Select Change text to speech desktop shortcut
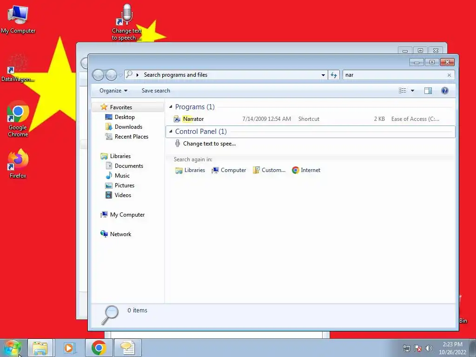476x357 pixels. click(x=126, y=22)
